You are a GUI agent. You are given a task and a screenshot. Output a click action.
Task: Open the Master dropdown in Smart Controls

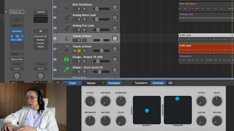coord(95,83)
